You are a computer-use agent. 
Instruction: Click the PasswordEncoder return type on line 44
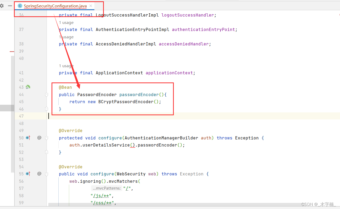(x=97, y=95)
